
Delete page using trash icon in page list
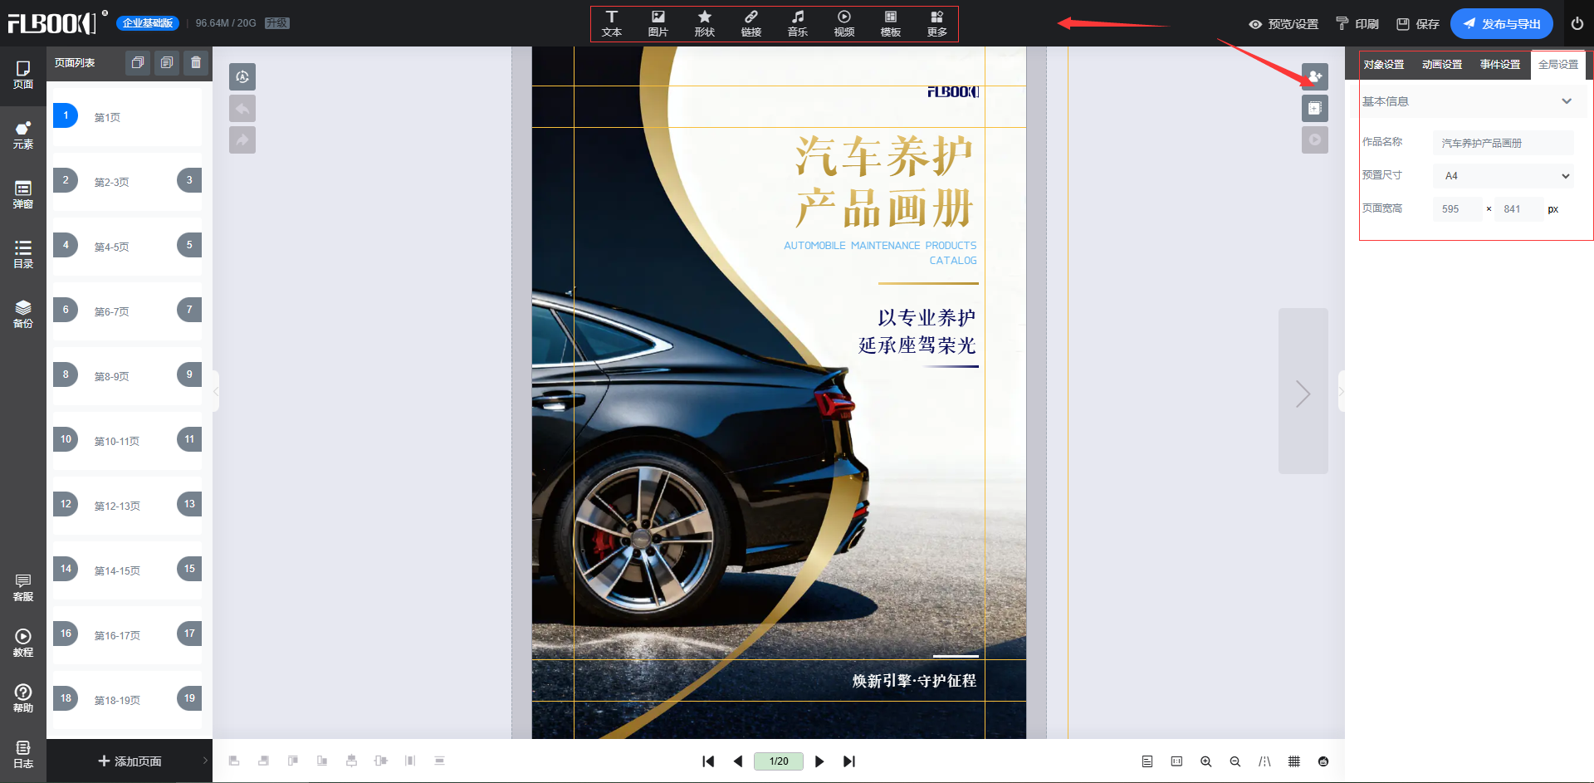[x=196, y=63]
